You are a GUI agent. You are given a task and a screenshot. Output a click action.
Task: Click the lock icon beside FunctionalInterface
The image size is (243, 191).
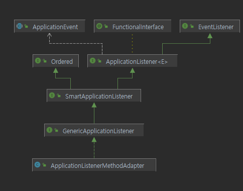coord(106,26)
